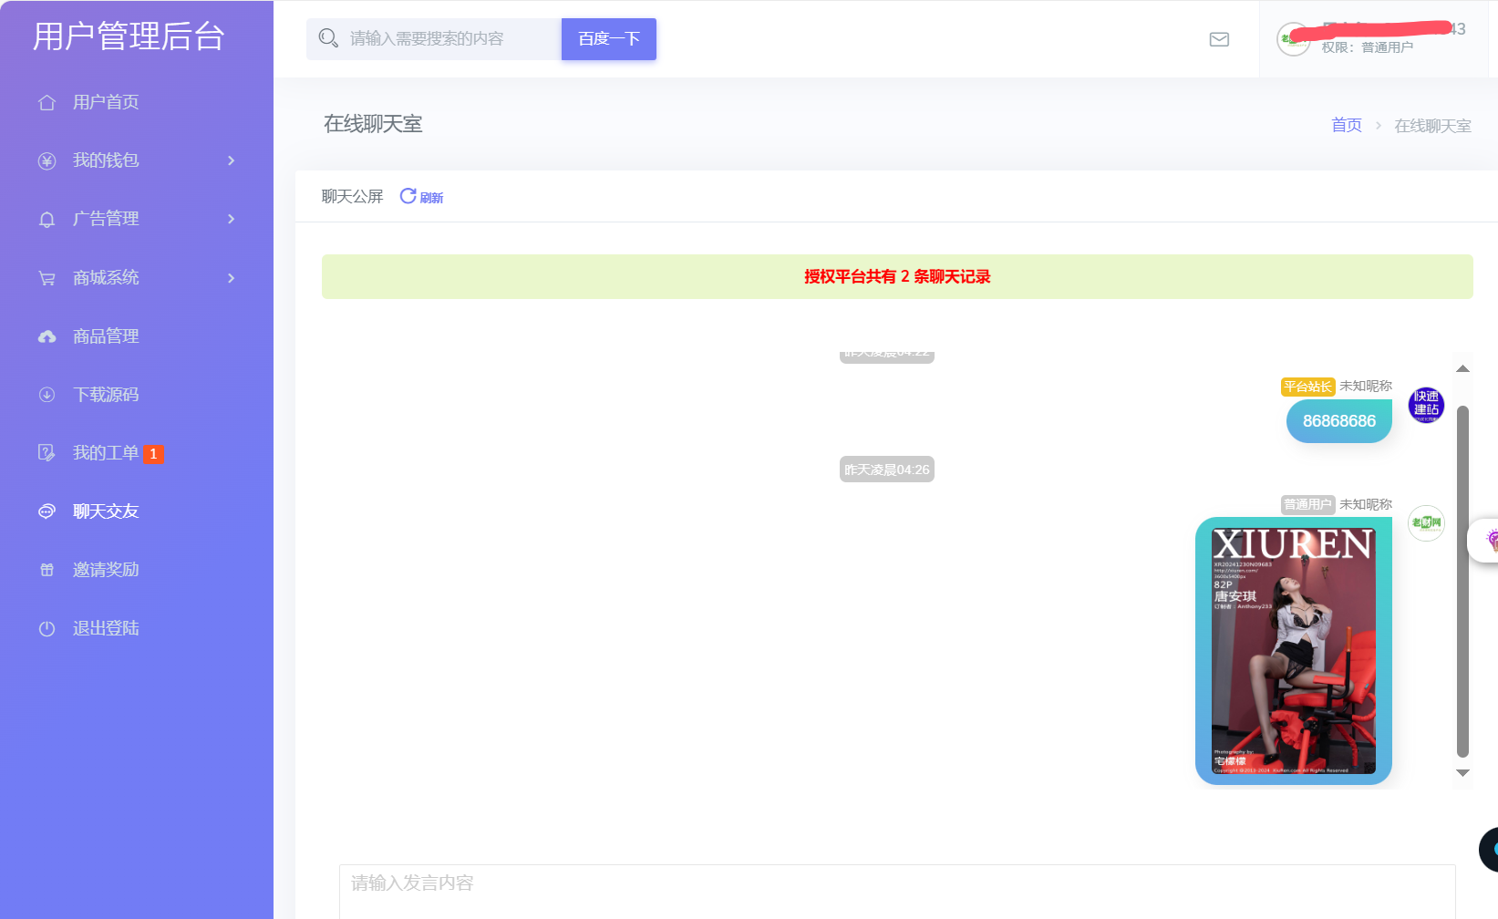
Task: Expand the 广告管理 submenu arrow
Action: point(232,219)
